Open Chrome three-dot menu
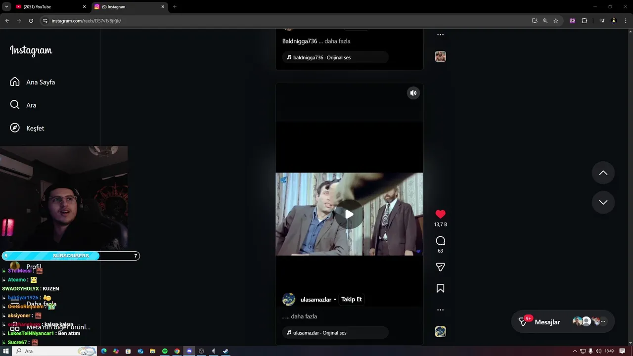633x356 pixels. (625, 21)
